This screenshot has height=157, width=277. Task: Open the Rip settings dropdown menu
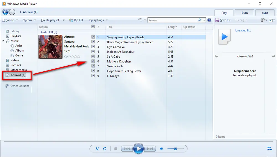coord(98,20)
